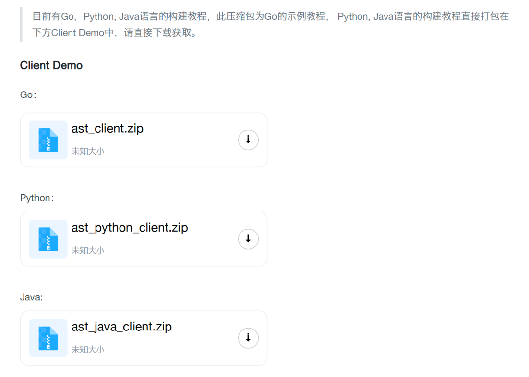Viewport: 529px width, 377px height.
Task: Download ast_python_client.zip with its arrow button
Action: click(248, 239)
